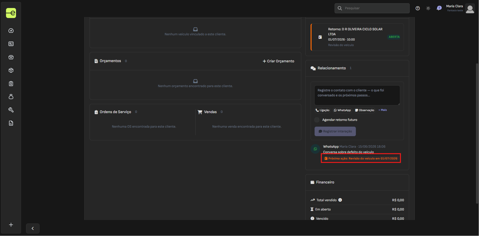Open the financial clipboard icon in sidebar
The width and height of the screenshot is (479, 236).
click(11, 84)
